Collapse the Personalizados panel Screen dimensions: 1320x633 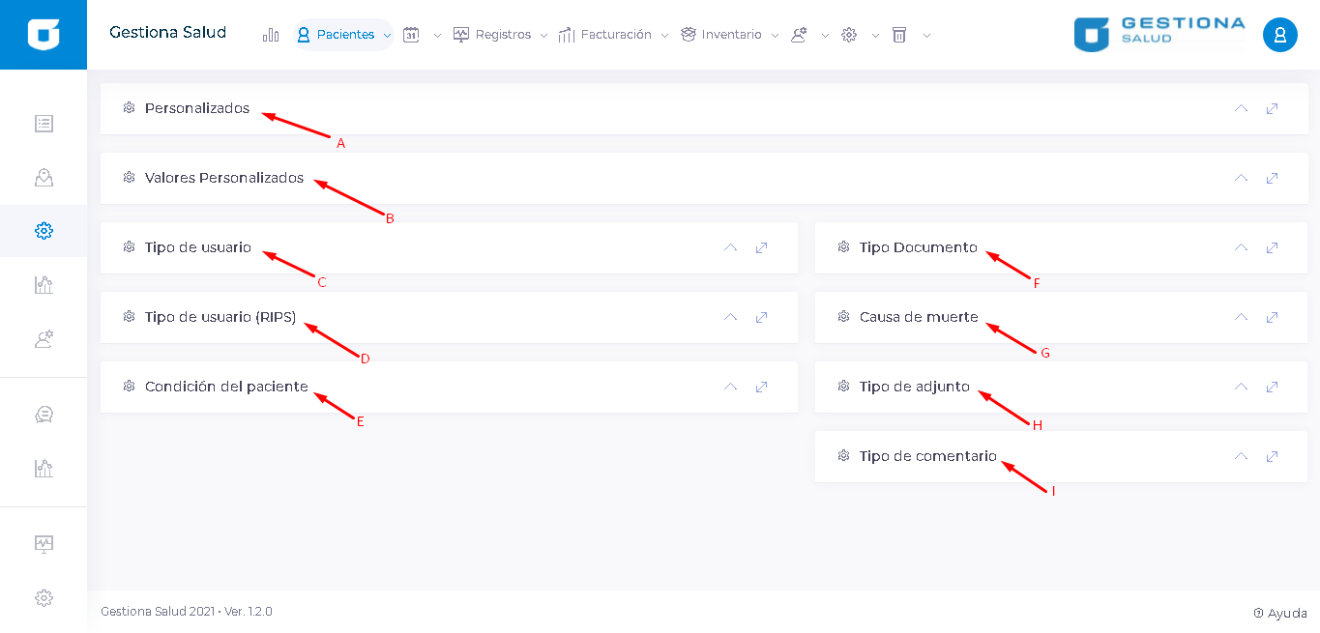click(1241, 108)
